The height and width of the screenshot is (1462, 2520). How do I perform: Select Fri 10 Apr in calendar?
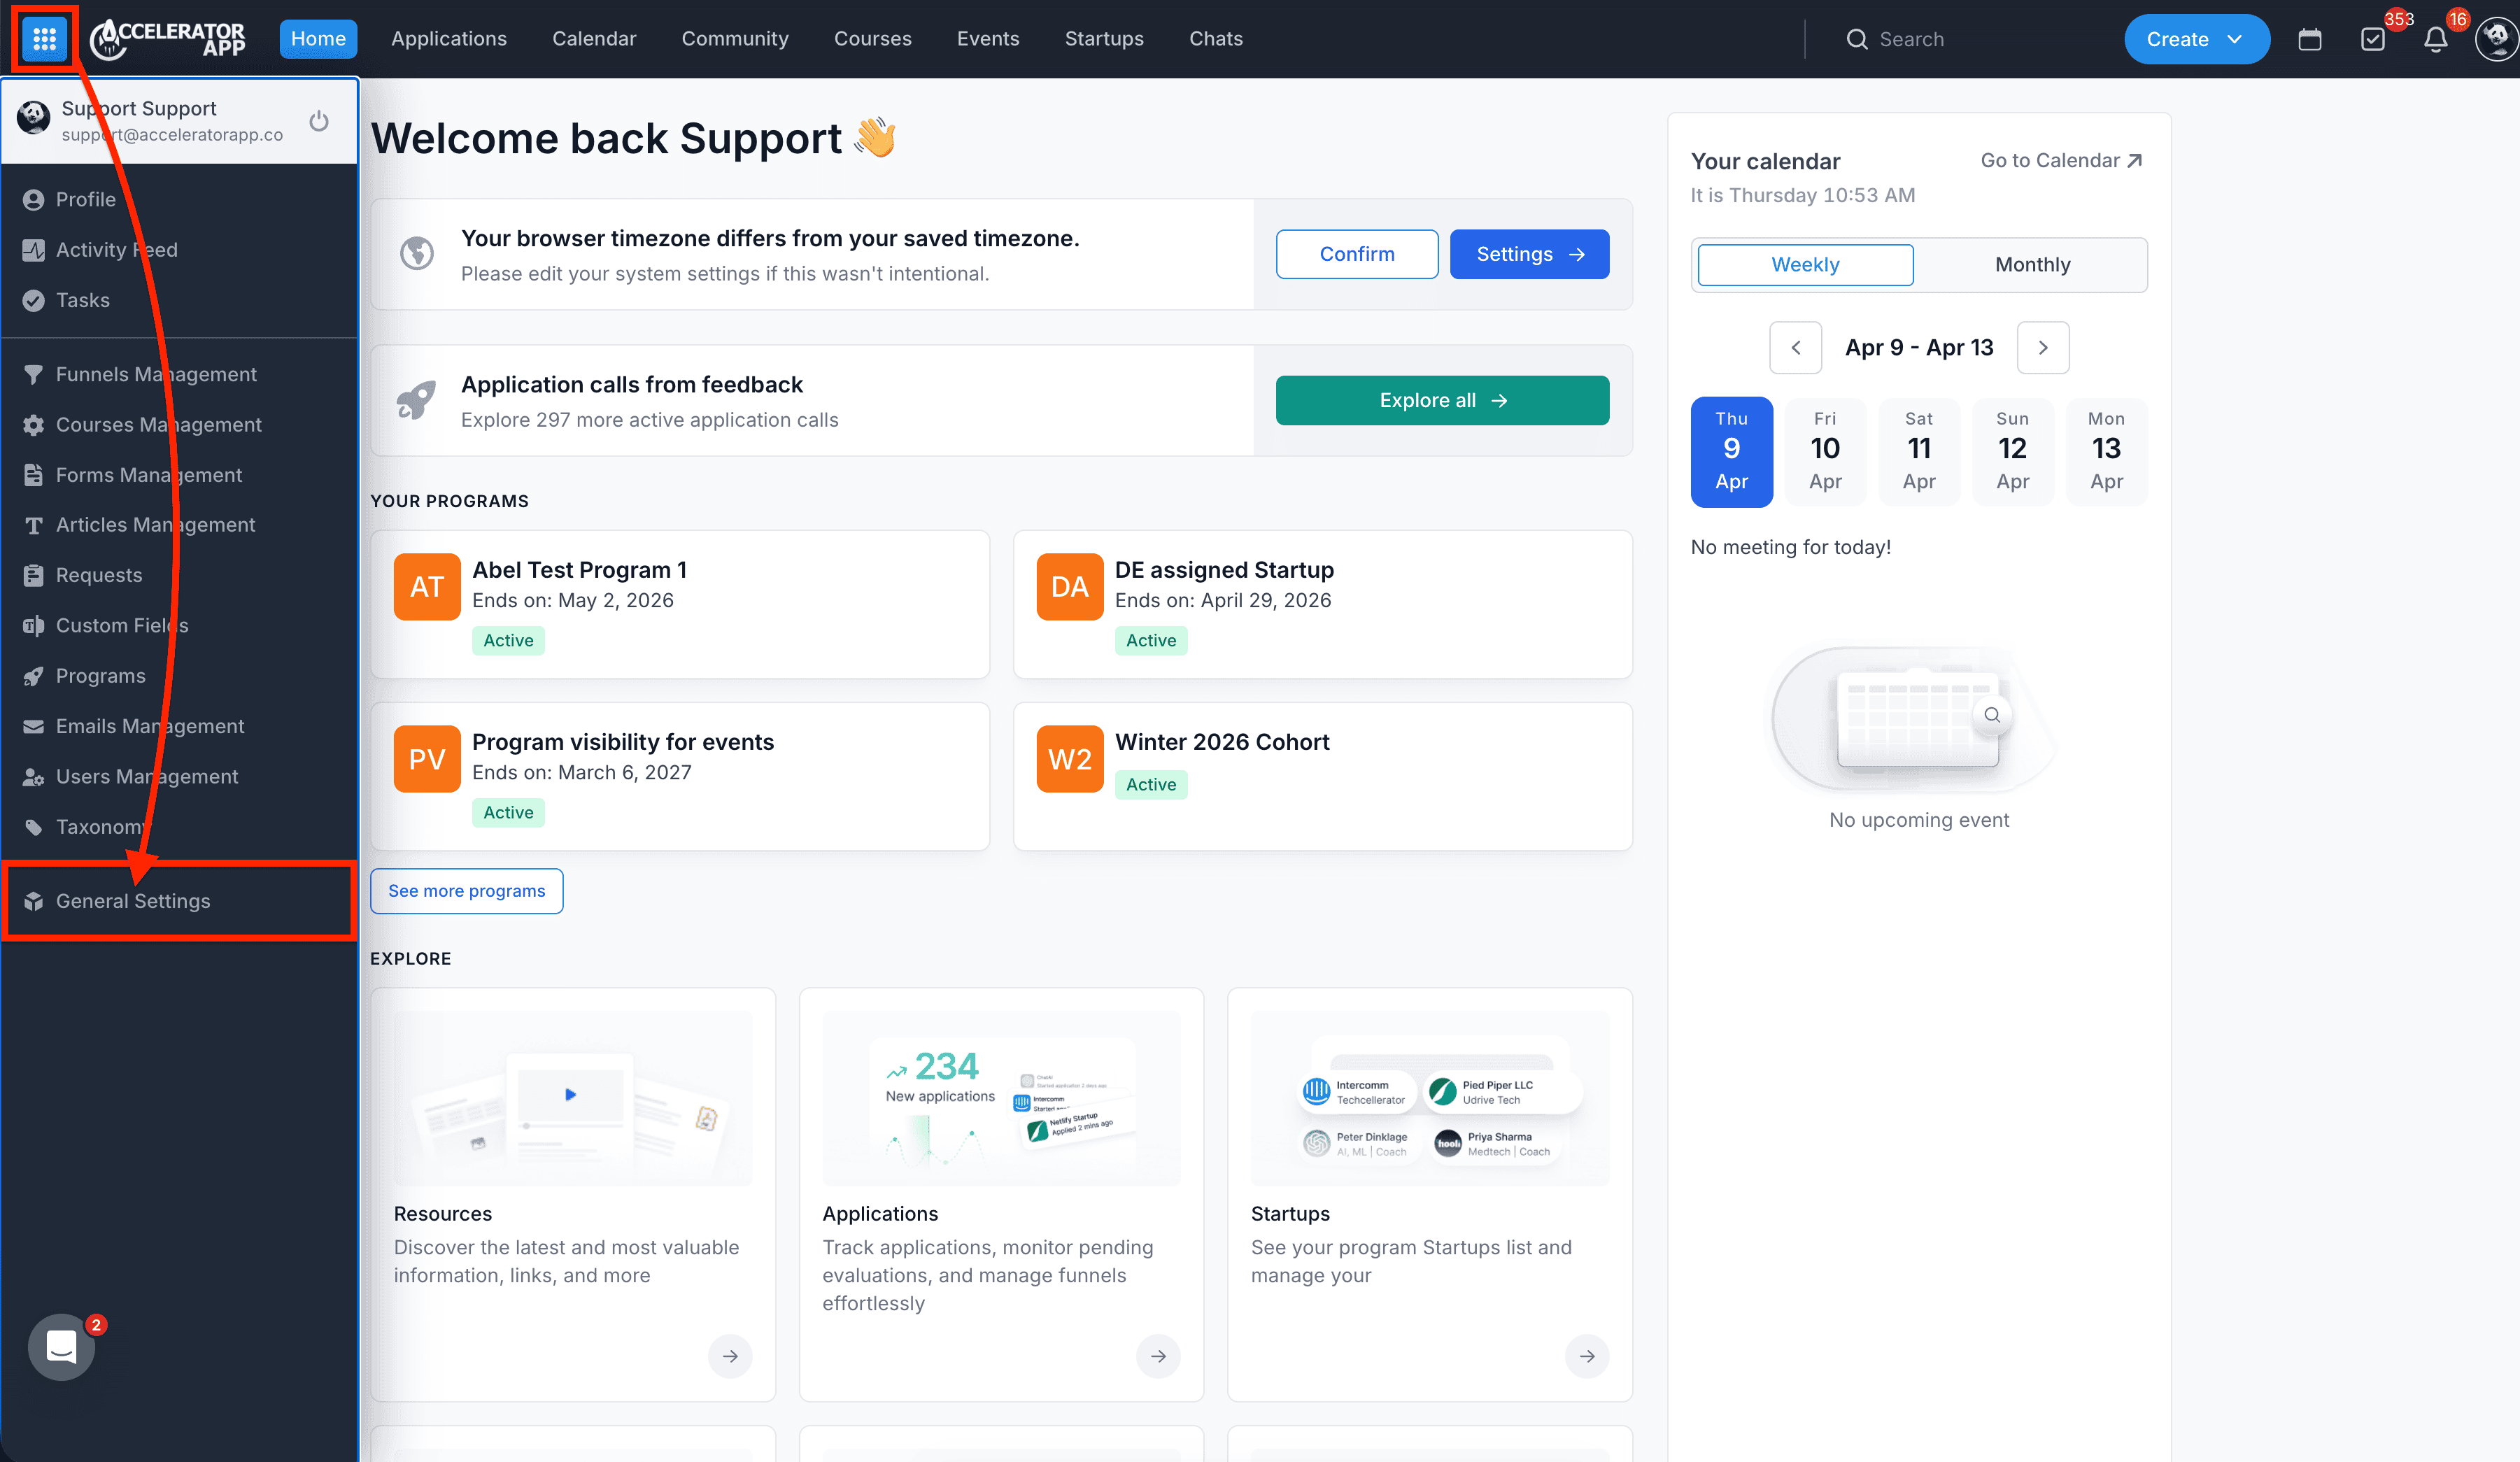tap(1825, 451)
